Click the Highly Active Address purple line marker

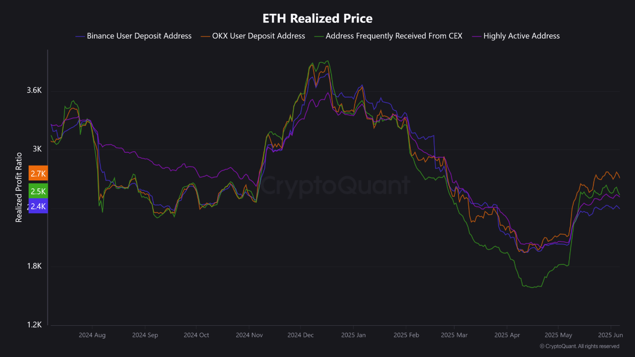[x=476, y=36]
